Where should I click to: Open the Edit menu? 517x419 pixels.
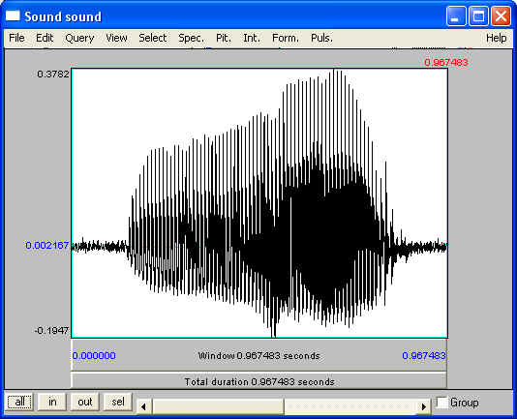pyautogui.click(x=45, y=38)
